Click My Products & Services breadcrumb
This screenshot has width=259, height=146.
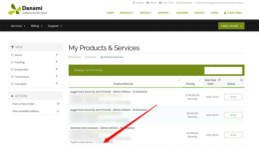click(112, 57)
